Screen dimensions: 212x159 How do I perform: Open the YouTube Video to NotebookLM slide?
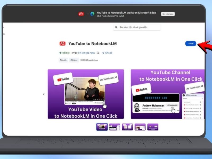click(86, 94)
